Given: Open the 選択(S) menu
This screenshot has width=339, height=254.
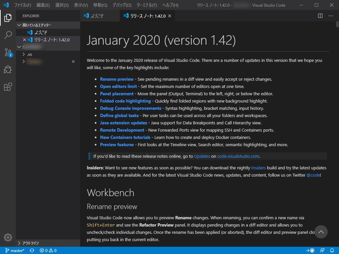Looking at the screenshot, I should point(62,5).
